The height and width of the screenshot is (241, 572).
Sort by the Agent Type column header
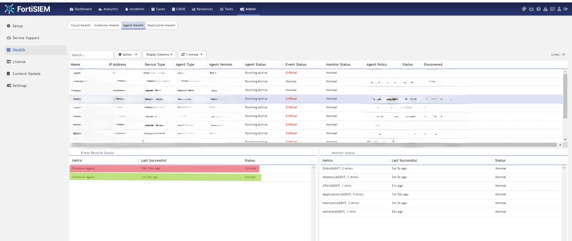(x=185, y=65)
